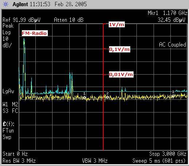Click the W1 trace status label
Screen dimensions: 189x166
pyautogui.click(x=5, y=104)
